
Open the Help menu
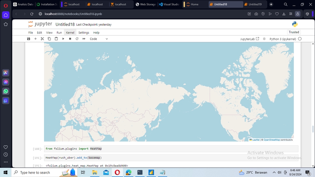96,33
